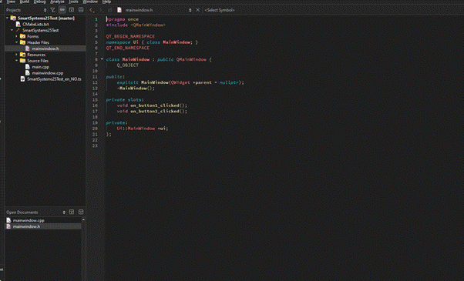Place cursor on Q_OBJECT macro line
The width and height of the screenshot is (464, 281).
coord(127,65)
